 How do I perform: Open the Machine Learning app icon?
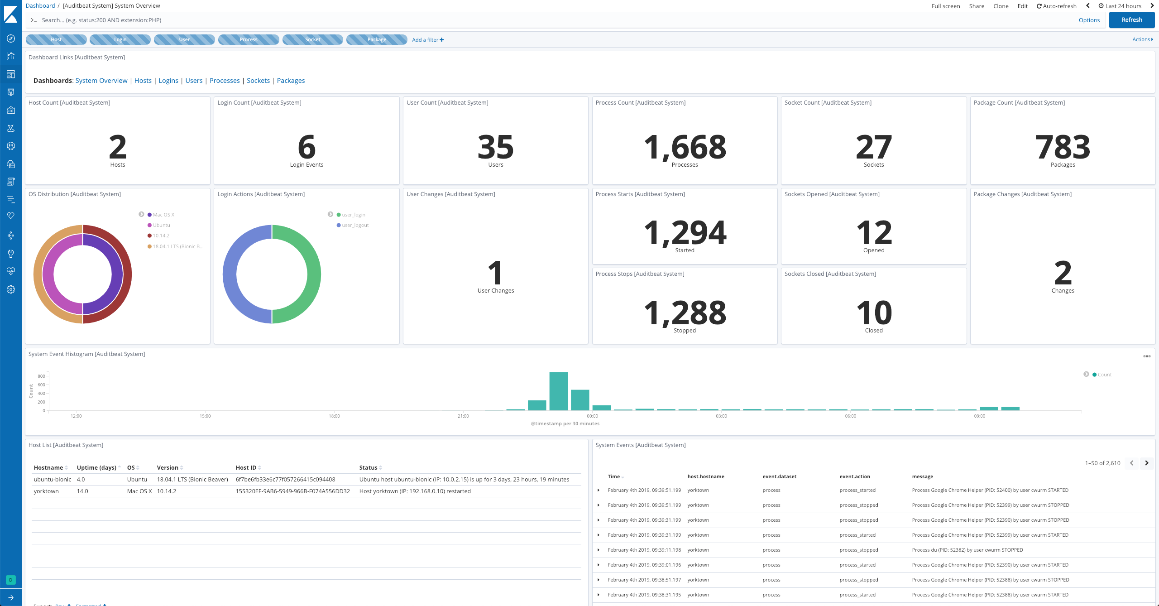(11, 146)
